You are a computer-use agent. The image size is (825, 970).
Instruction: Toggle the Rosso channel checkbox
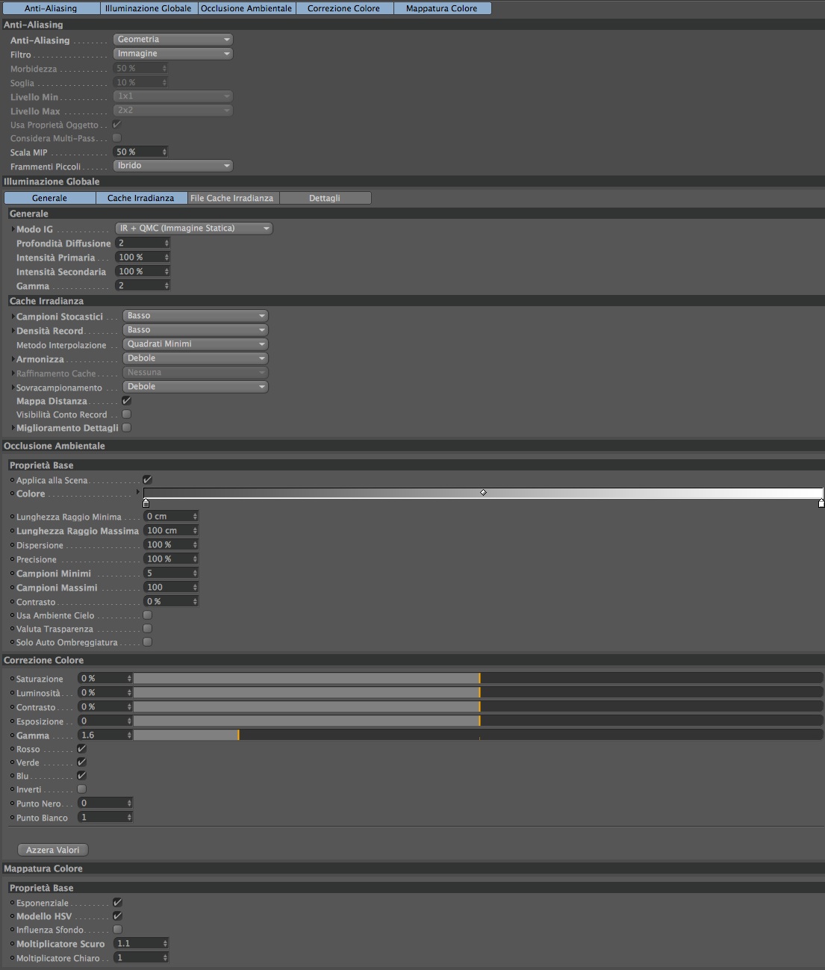pos(81,749)
